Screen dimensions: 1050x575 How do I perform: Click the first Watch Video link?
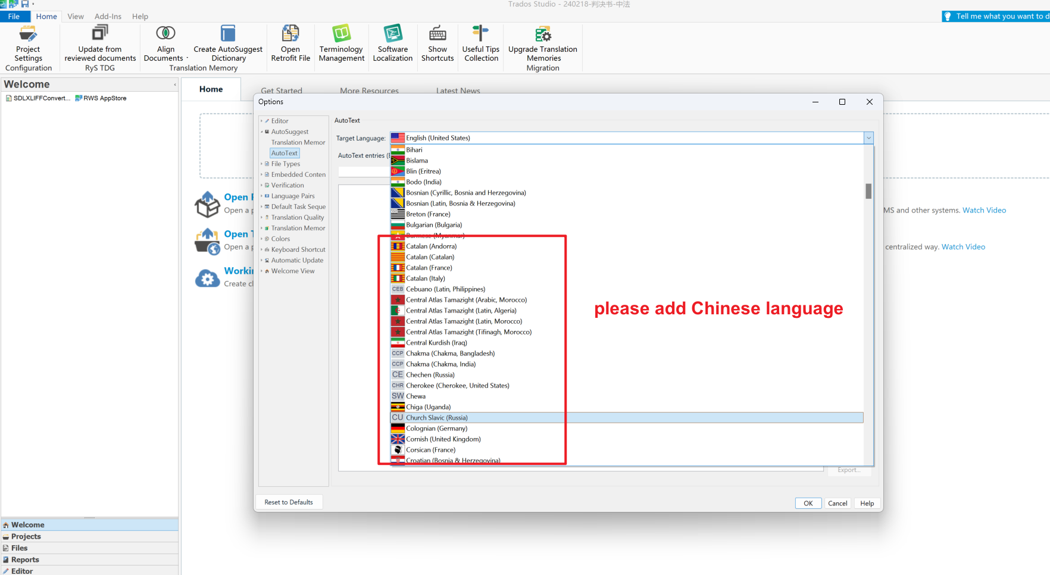point(984,210)
